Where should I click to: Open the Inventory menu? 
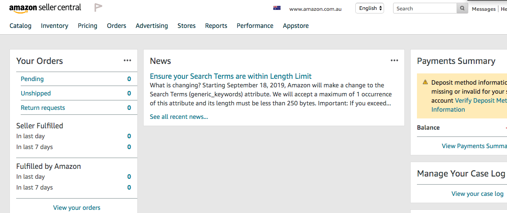(54, 26)
